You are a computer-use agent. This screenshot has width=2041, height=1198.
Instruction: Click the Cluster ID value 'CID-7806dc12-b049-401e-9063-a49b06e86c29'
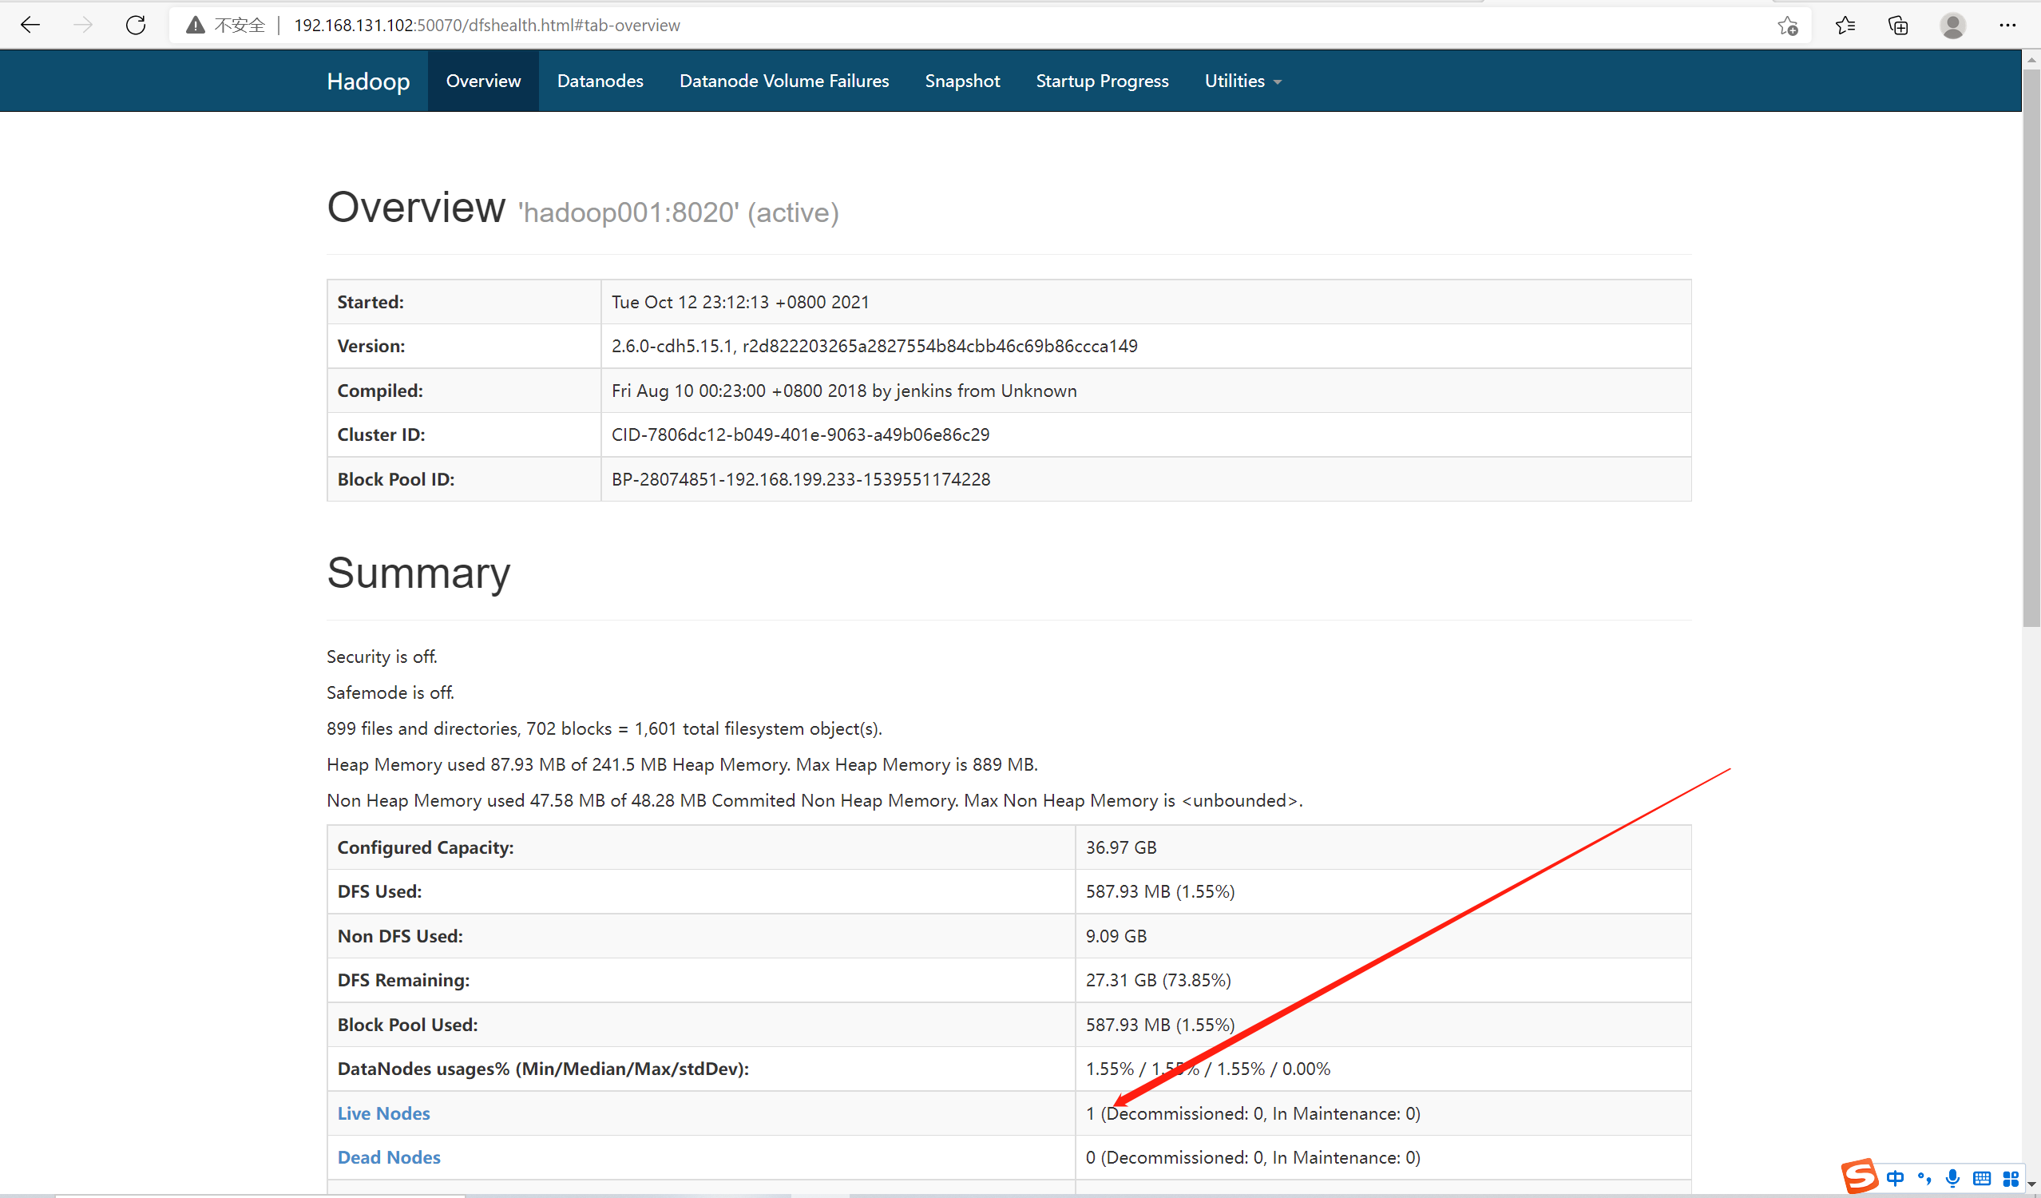click(x=800, y=435)
